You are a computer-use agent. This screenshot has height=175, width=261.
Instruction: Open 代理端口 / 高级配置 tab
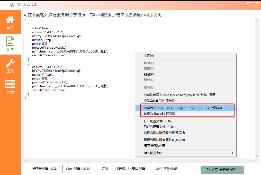pos(130,169)
